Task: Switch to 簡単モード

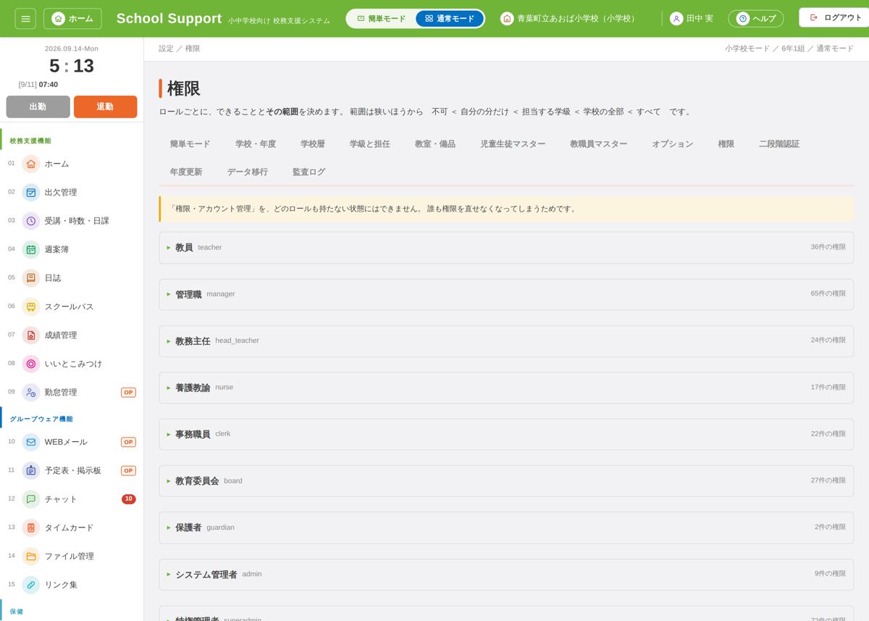Action: click(381, 19)
